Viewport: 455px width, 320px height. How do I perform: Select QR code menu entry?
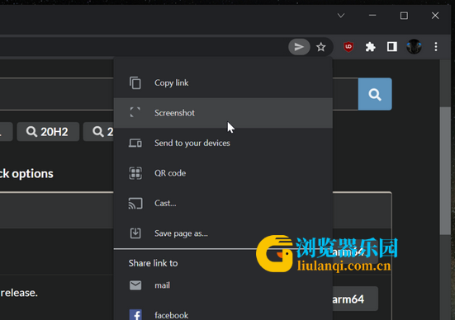[x=223, y=173]
